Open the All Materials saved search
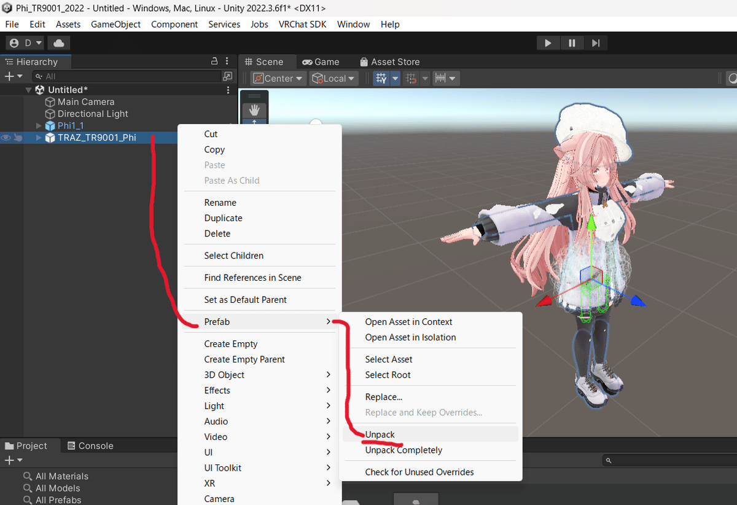The image size is (737, 505). coord(61,476)
